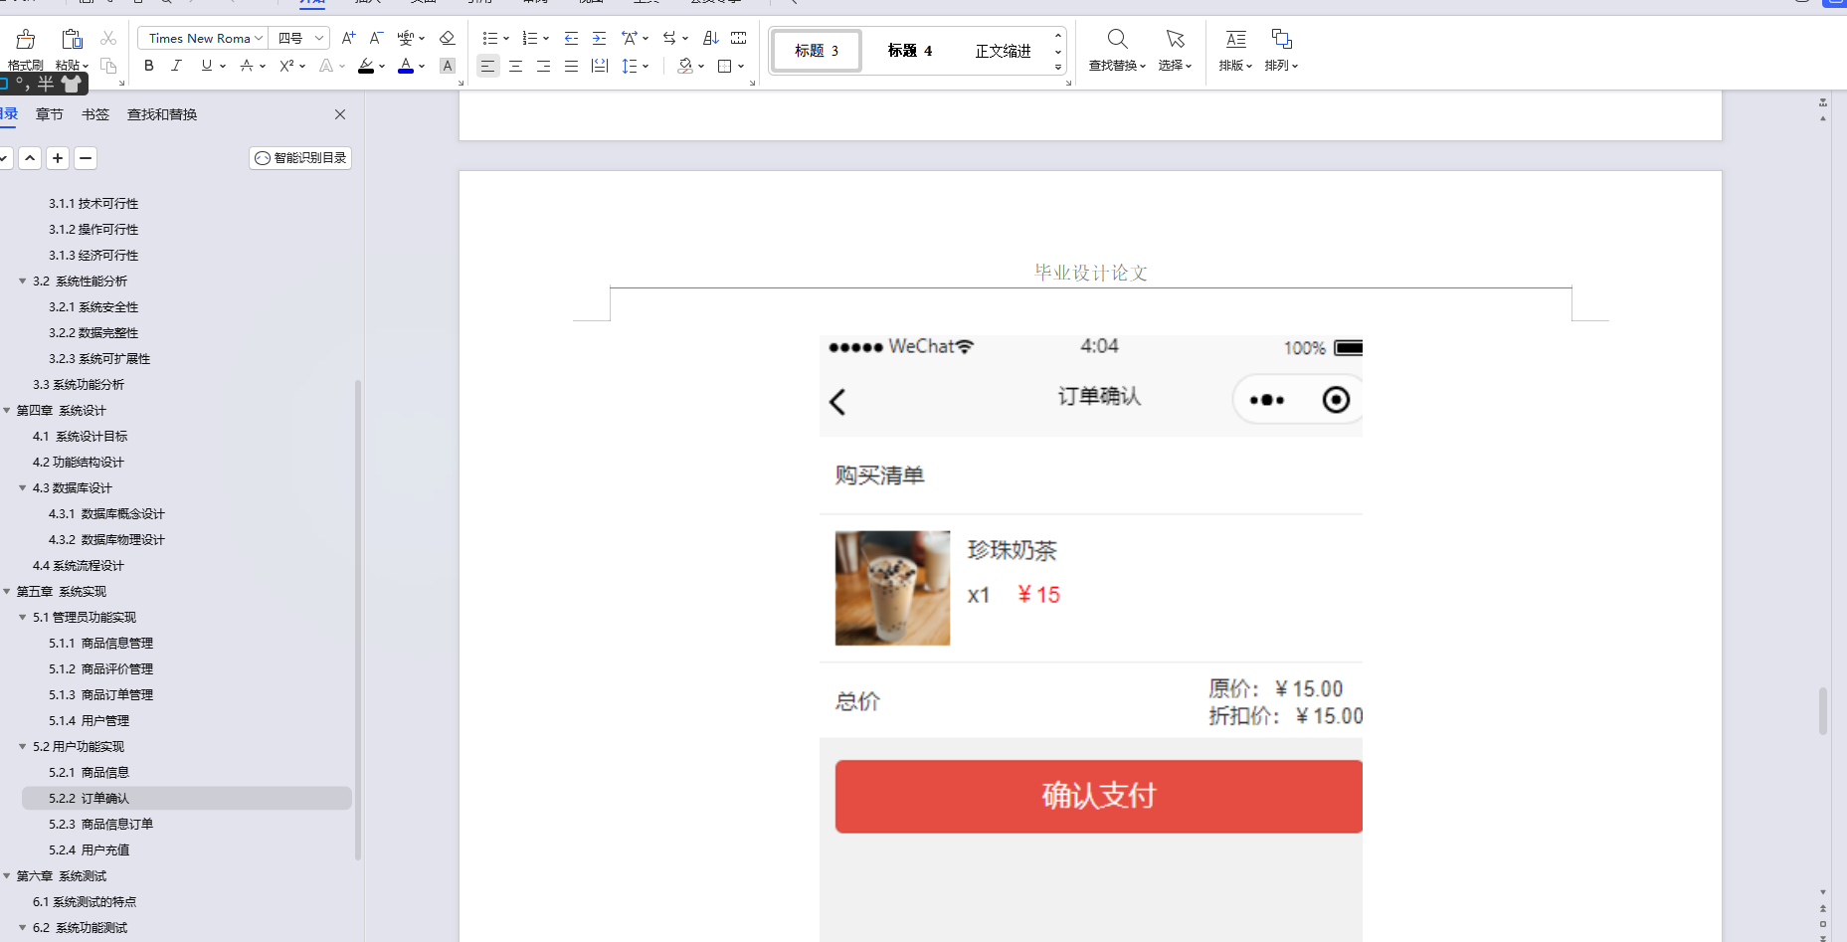Select the 标题 4 style
Screen dimensions: 1847x942
(x=908, y=50)
